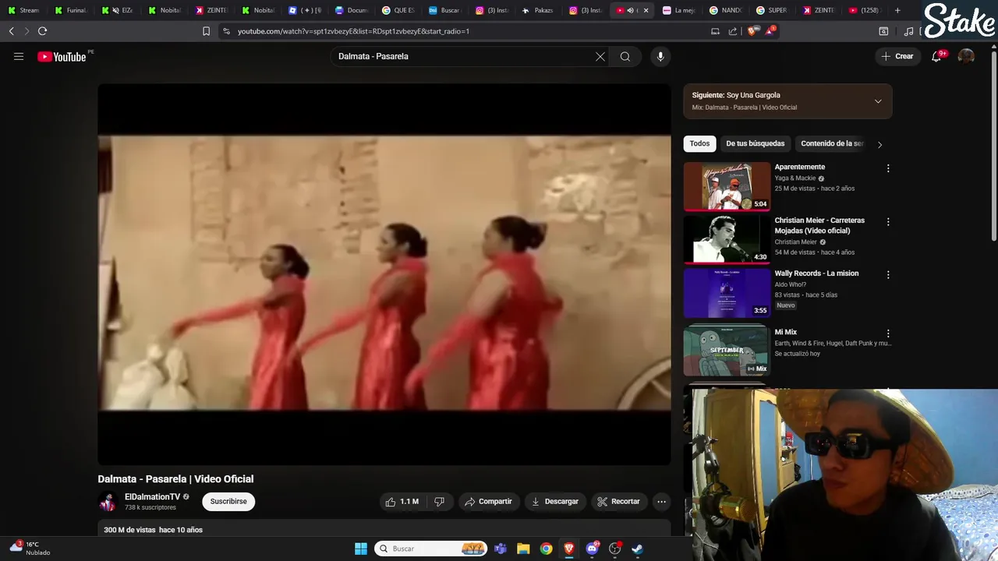Open more actions below the video
Viewport: 998px width, 561px height.
click(x=661, y=502)
